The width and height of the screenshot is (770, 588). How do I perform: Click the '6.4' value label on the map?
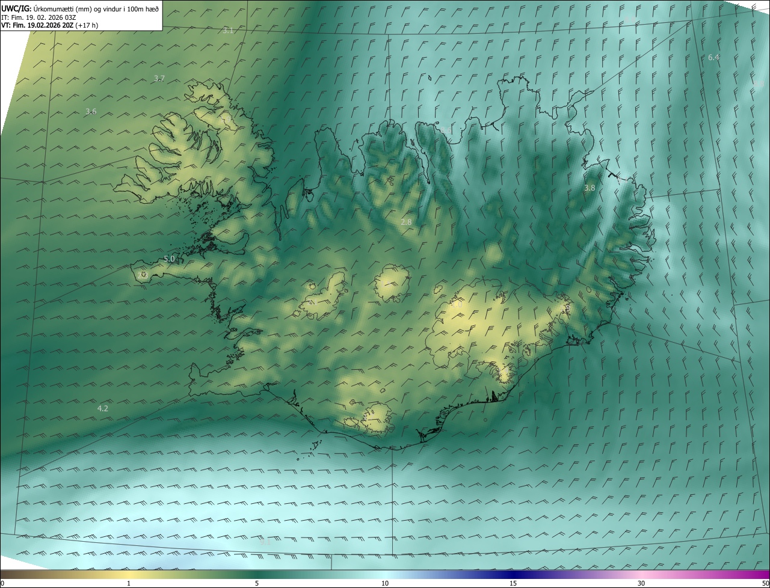click(x=713, y=57)
